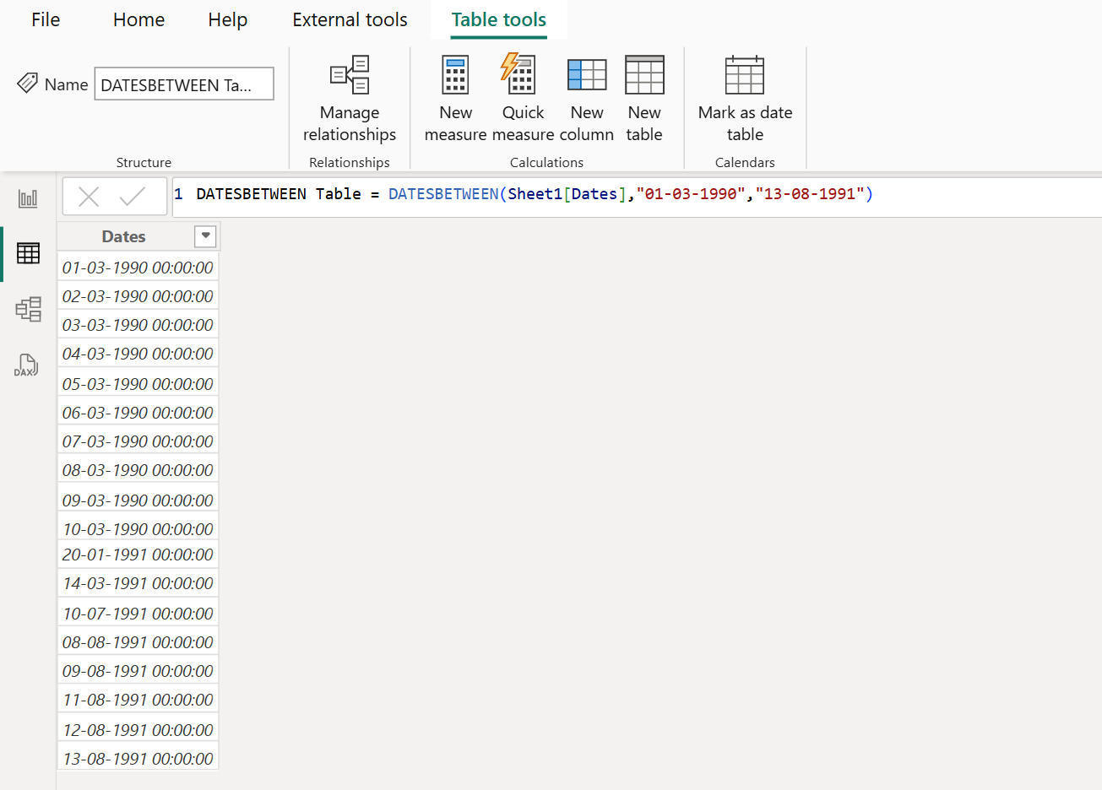Select the Dates column header
Image resolution: width=1102 pixels, height=790 pixels.
pyautogui.click(x=123, y=236)
